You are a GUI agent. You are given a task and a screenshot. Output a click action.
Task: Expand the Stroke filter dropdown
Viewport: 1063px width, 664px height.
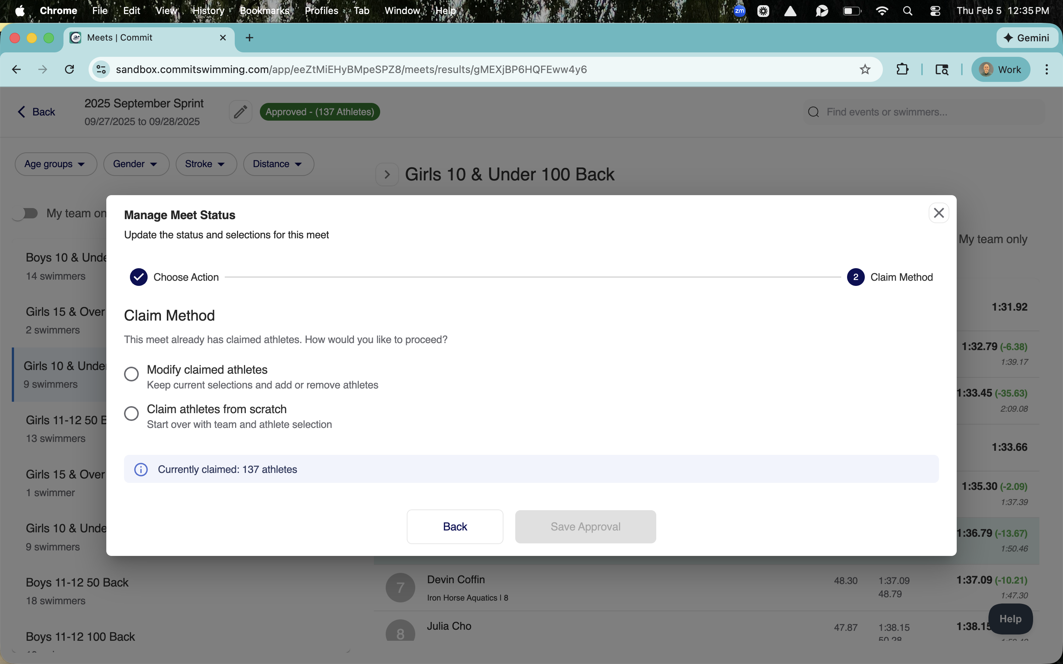[x=206, y=164]
